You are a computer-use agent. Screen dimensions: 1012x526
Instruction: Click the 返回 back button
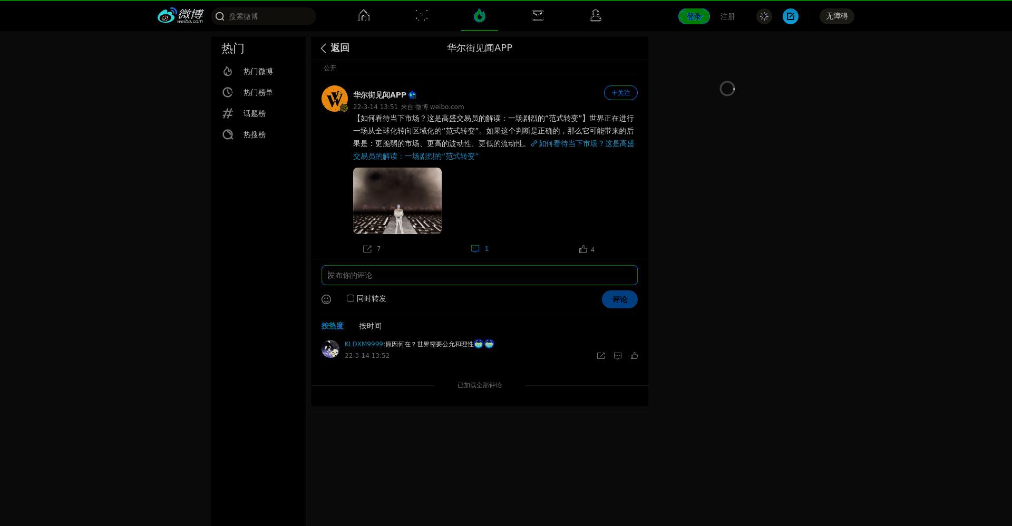tap(335, 48)
